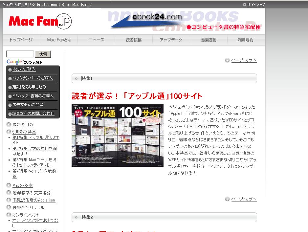
Task: Click the bullet icon beside バックナンバーのご購入
Action: tap(10, 78)
